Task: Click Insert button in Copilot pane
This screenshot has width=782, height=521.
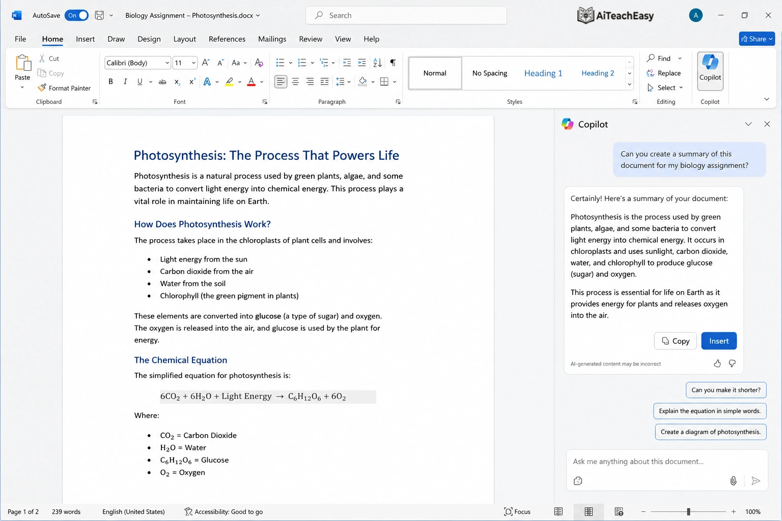Action: [719, 341]
